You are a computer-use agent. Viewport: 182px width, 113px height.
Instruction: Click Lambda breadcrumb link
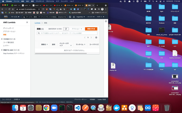tap(37, 23)
